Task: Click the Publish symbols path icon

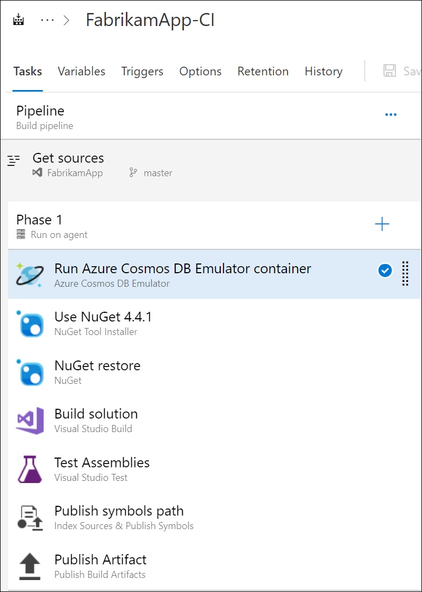Action: [29, 518]
